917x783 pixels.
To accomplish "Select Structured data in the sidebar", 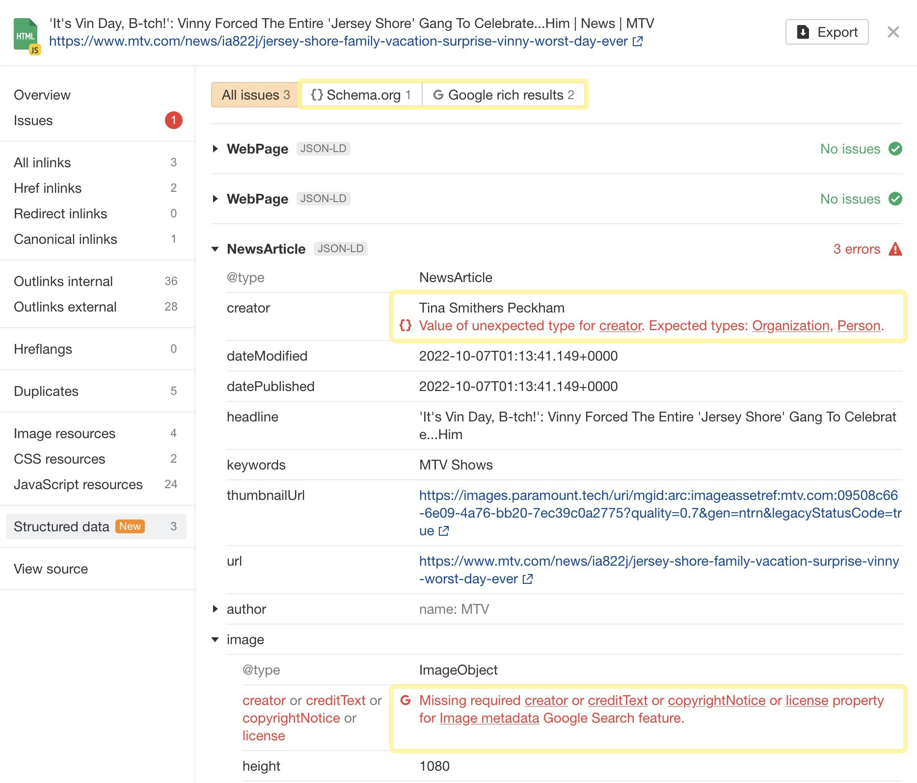I will click(x=61, y=526).
